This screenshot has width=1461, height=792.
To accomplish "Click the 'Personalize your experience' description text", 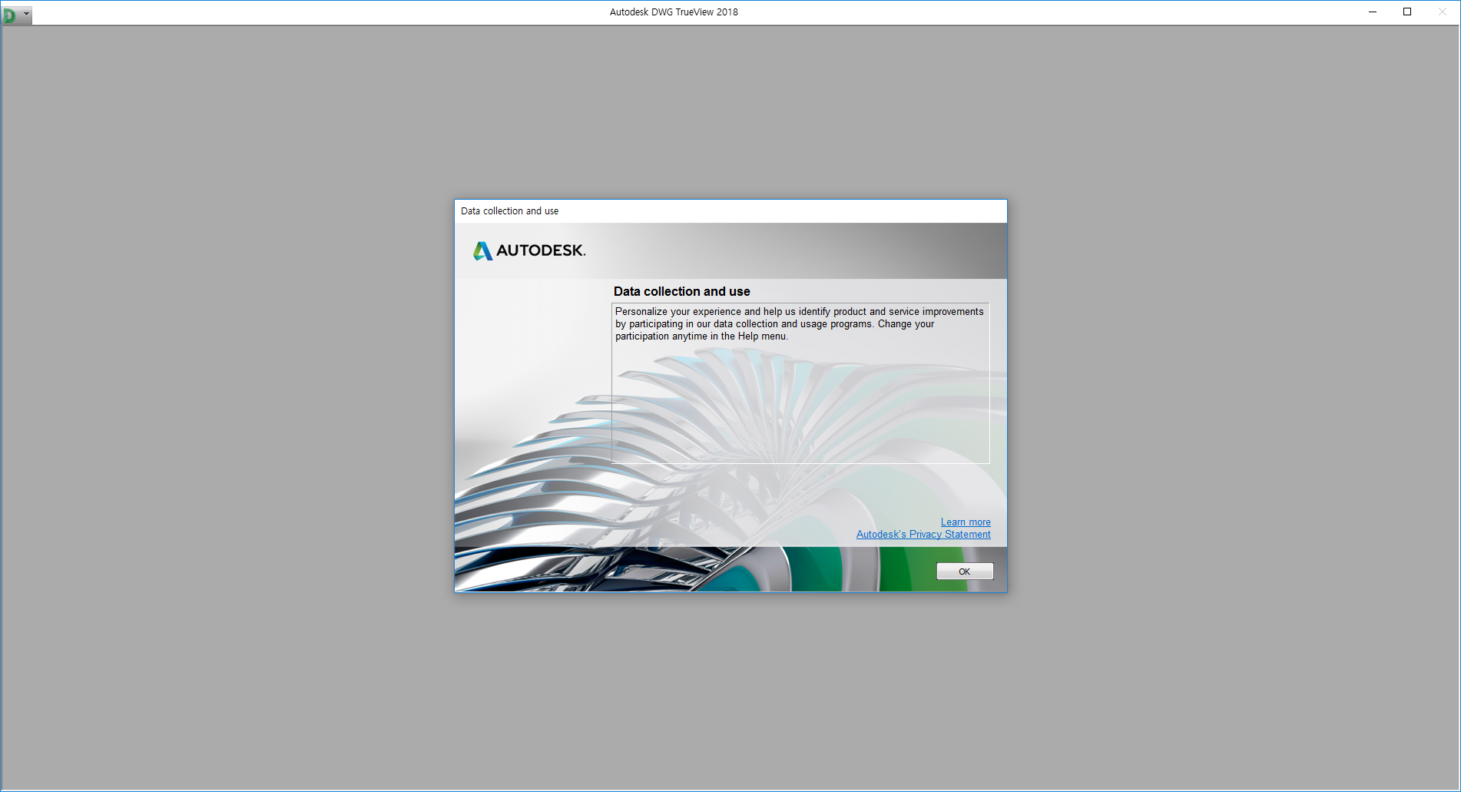I will tap(799, 323).
